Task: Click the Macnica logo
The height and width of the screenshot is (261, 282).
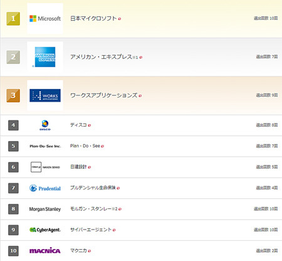Action: coord(45,250)
